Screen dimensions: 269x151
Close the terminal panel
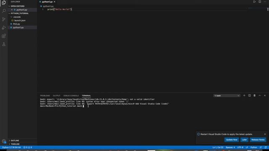pyautogui.click(x=265, y=96)
